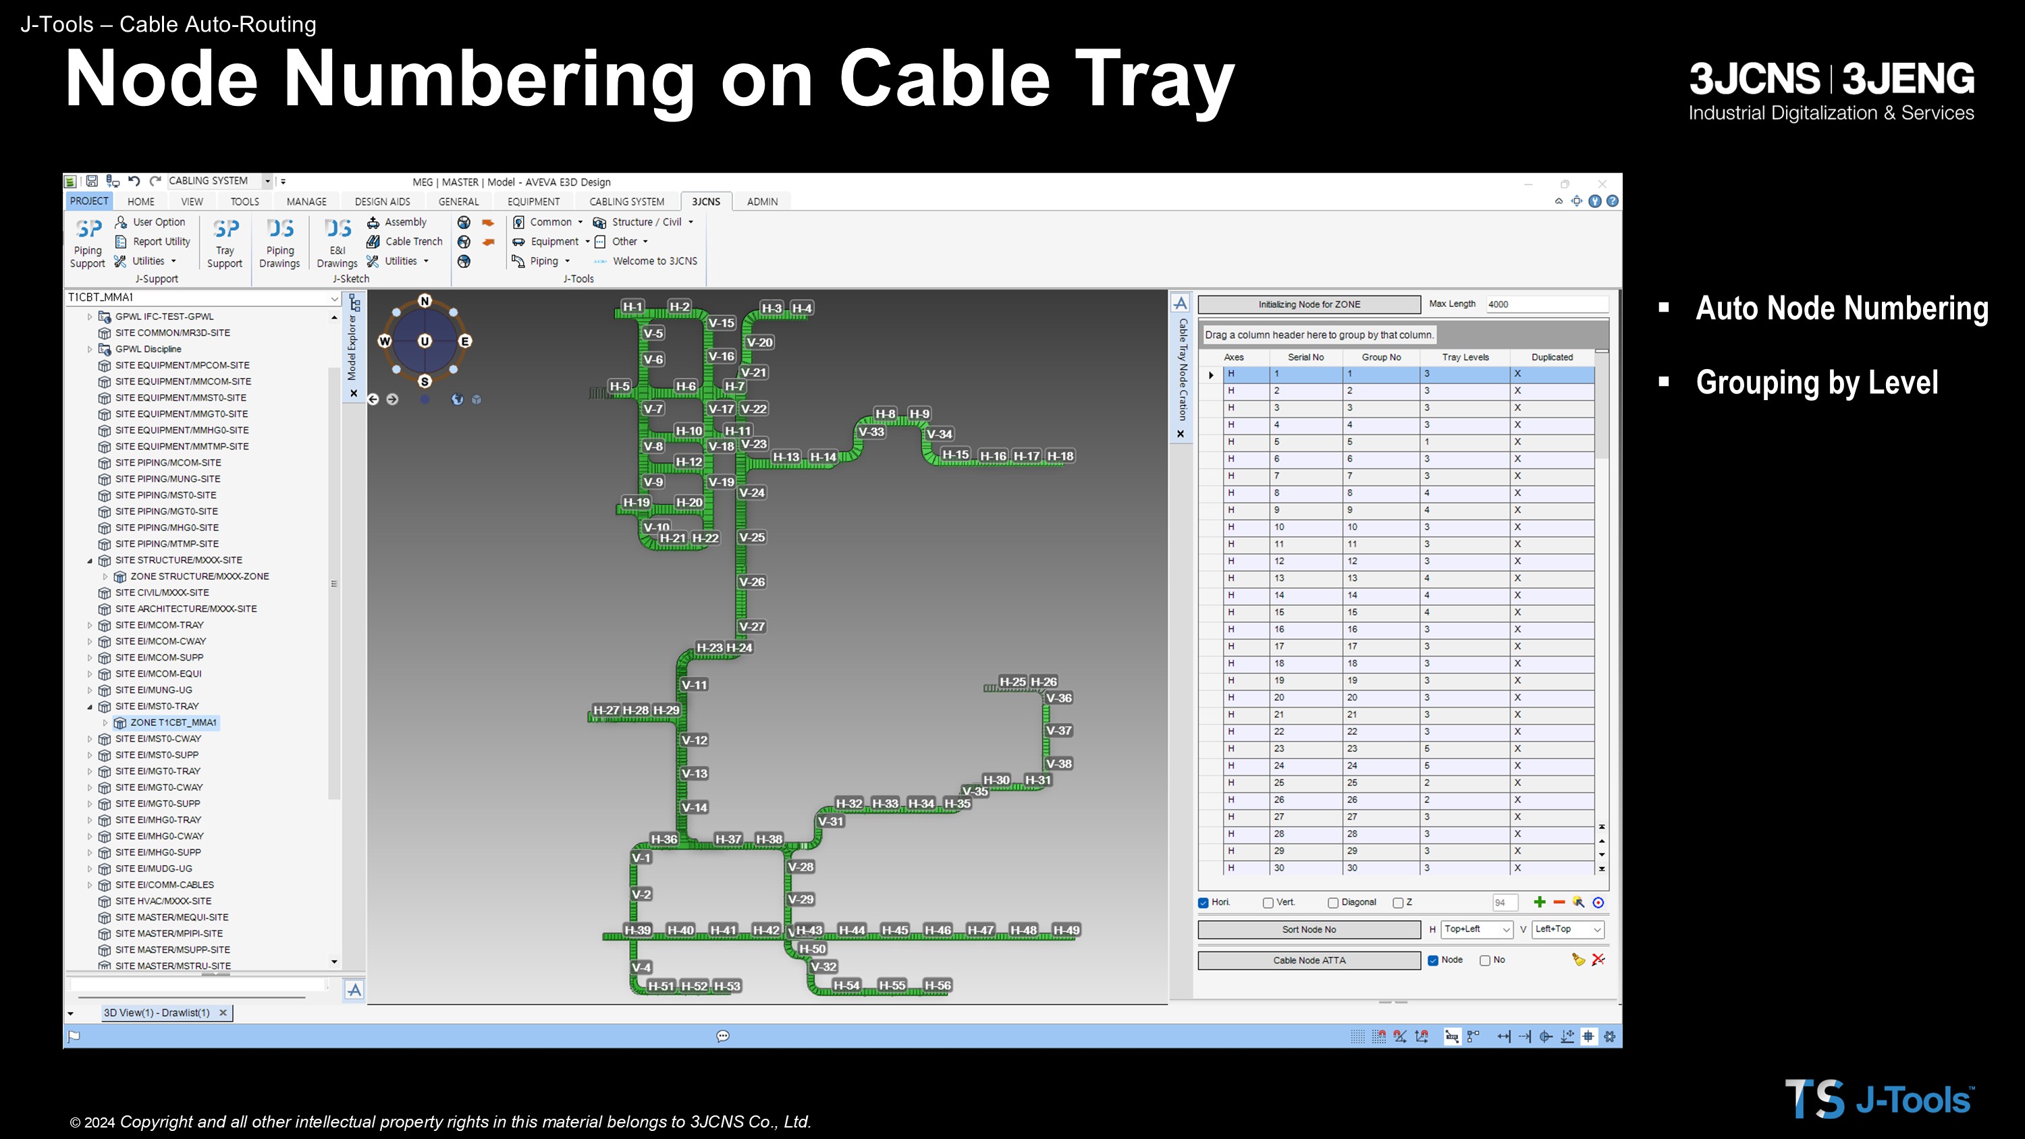Open the PROJECT tab
Screen dimensions: 2025x1139
click(x=89, y=201)
